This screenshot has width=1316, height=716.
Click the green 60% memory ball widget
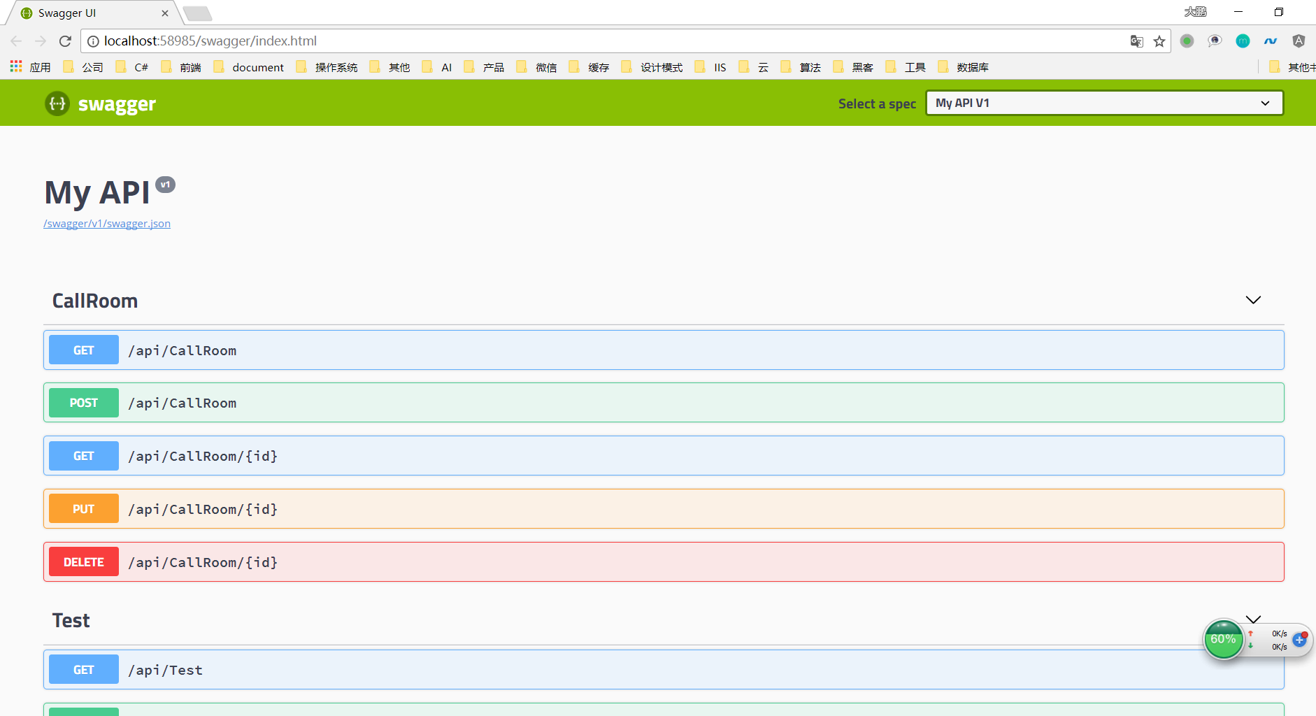point(1223,639)
